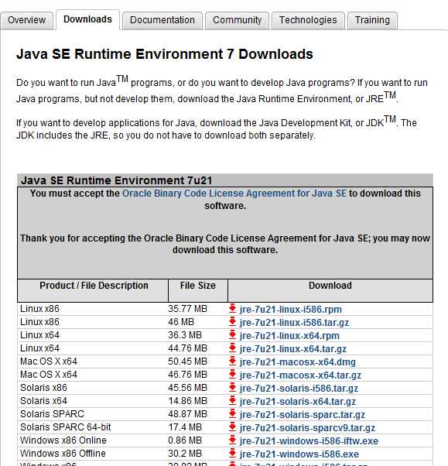
Task: Click red download arrow for solaris-sparcv9.tar.gz
Action: pyautogui.click(x=232, y=427)
